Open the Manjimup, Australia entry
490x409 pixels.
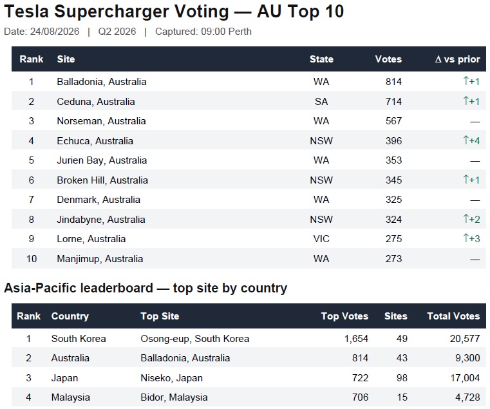[x=100, y=259]
